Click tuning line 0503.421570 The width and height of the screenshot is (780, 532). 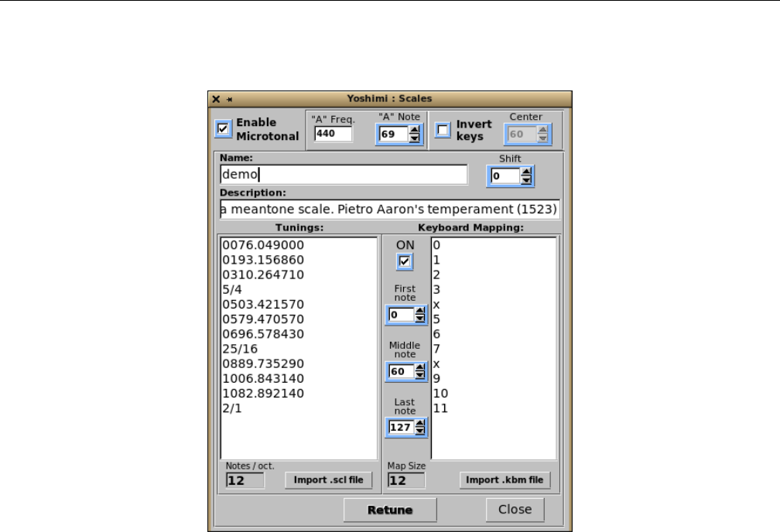pyautogui.click(x=263, y=305)
